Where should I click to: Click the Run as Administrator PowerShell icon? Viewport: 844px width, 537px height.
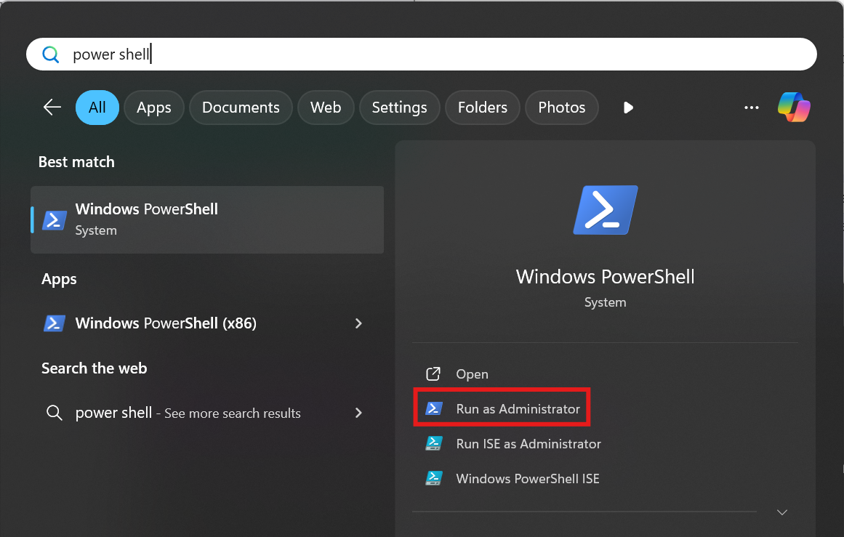[434, 409]
